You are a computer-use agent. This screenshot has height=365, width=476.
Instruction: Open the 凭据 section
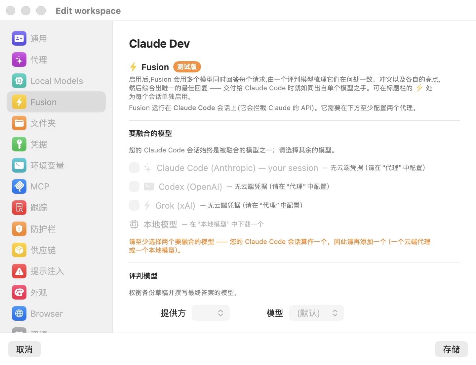pyautogui.click(x=56, y=144)
